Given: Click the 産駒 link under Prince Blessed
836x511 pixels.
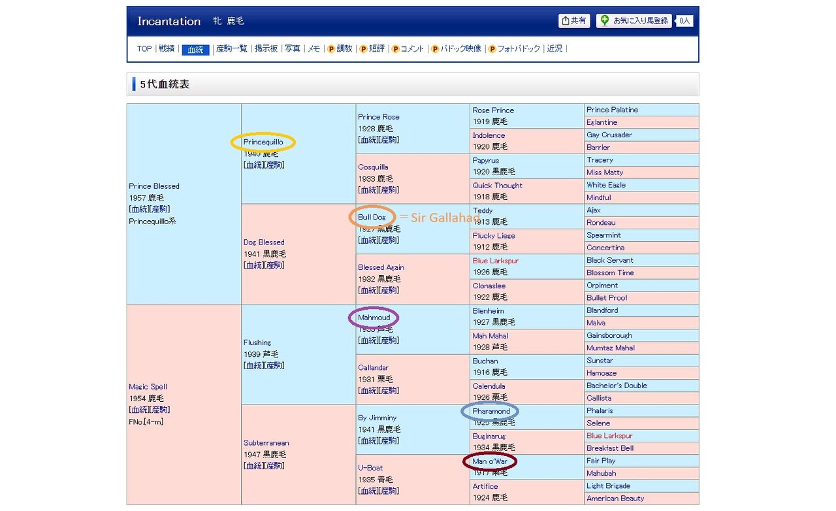Looking at the screenshot, I should click(x=160, y=209).
